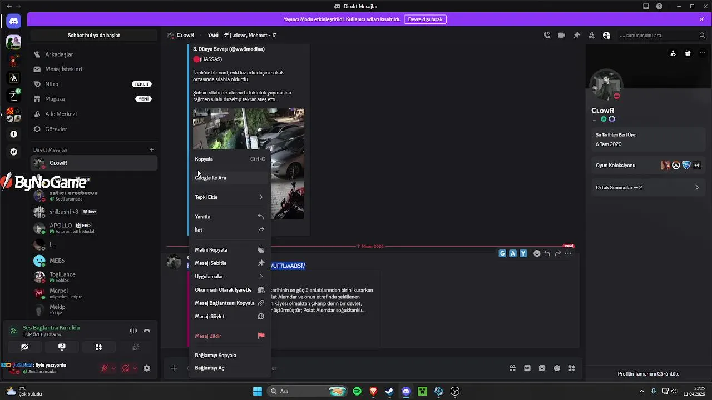Open apps launcher in chat bar

[572, 368]
